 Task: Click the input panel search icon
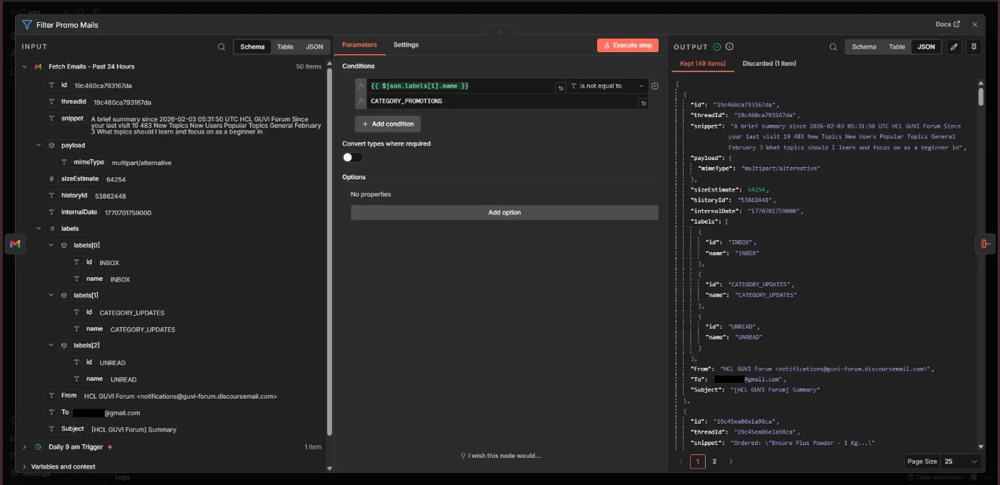[221, 47]
